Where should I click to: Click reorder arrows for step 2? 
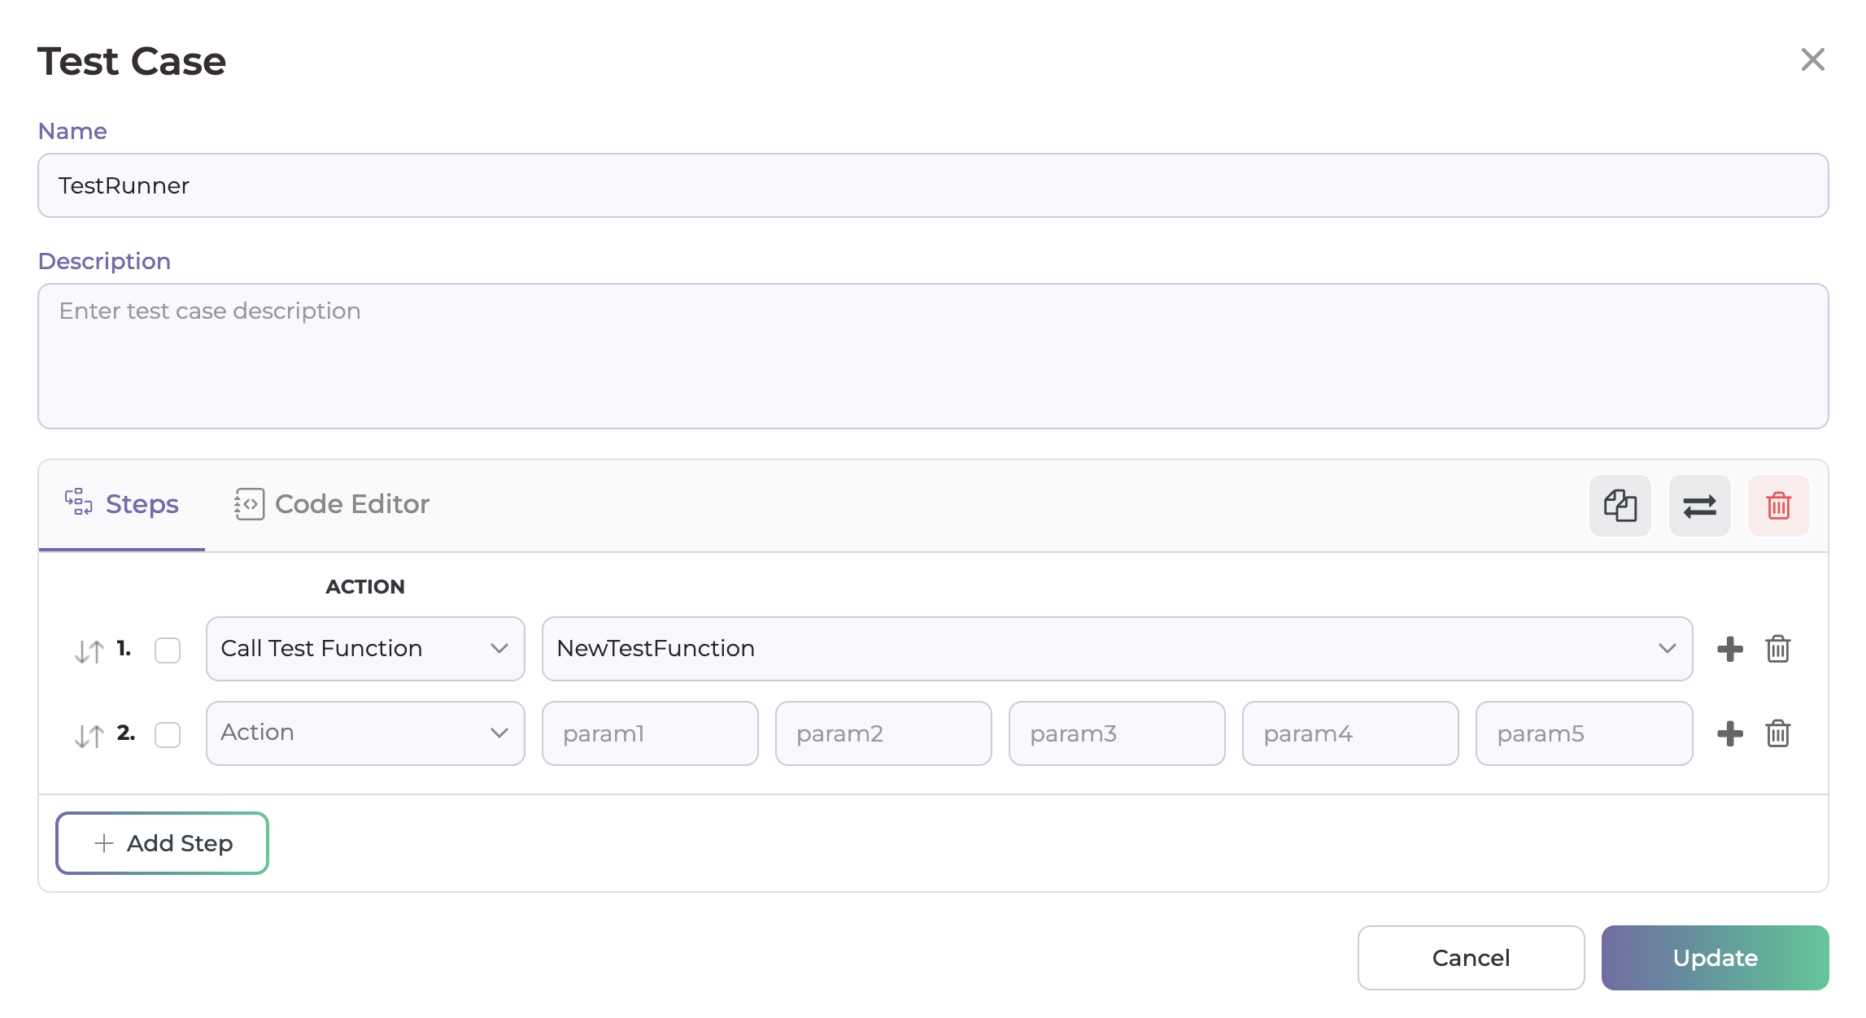point(89,736)
